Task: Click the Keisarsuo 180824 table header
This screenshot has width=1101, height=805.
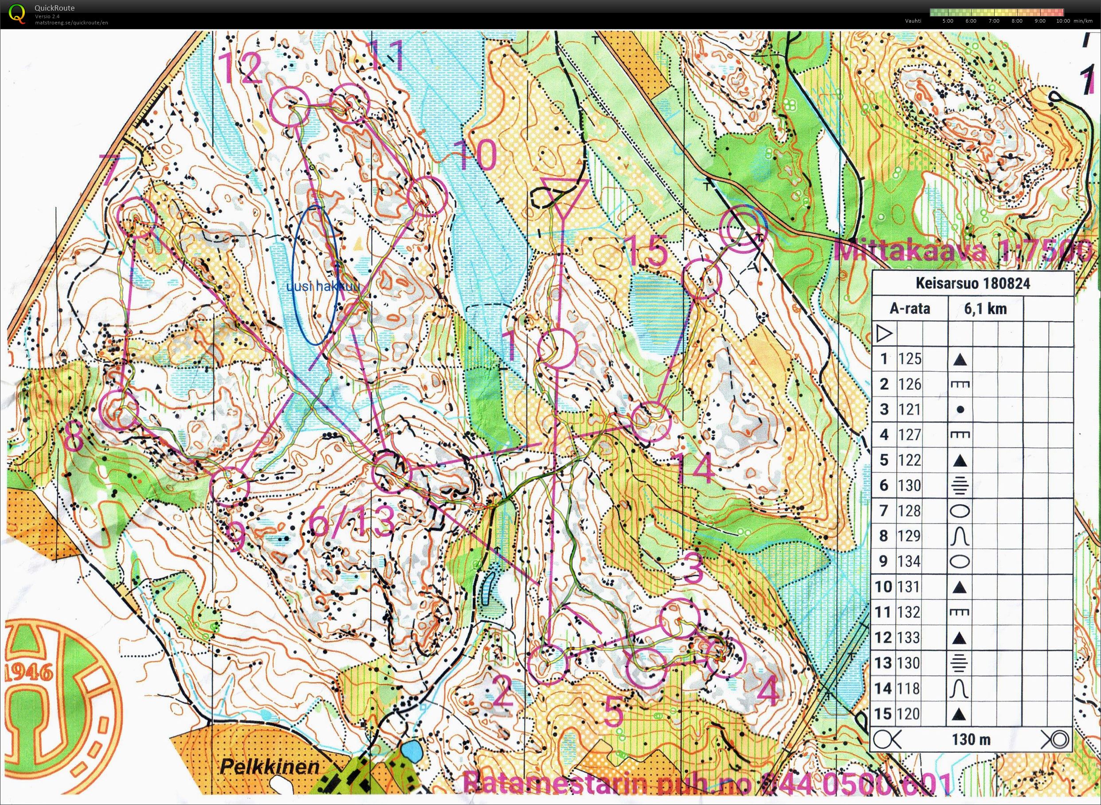Action: (972, 284)
